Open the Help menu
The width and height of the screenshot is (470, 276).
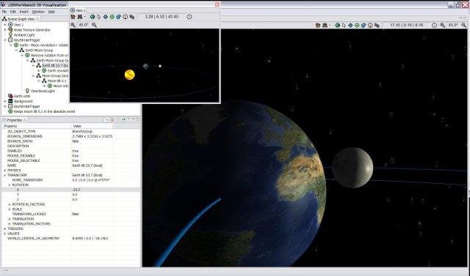pyautogui.click(x=51, y=12)
